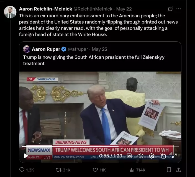
Task: Open the three-dot more options menu
Action: pos(178,9)
